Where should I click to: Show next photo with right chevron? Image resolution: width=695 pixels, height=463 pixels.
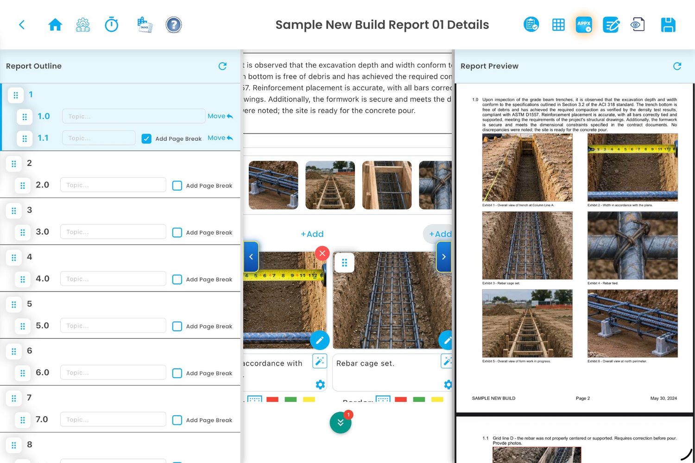click(444, 256)
